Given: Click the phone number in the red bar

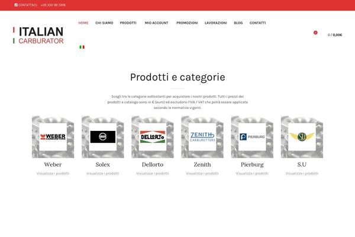Looking at the screenshot, I should tap(53, 5).
